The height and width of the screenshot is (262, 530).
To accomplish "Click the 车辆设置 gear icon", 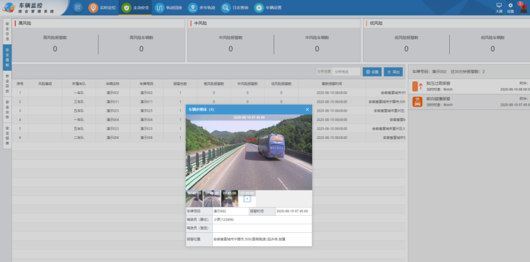I will (x=259, y=7).
